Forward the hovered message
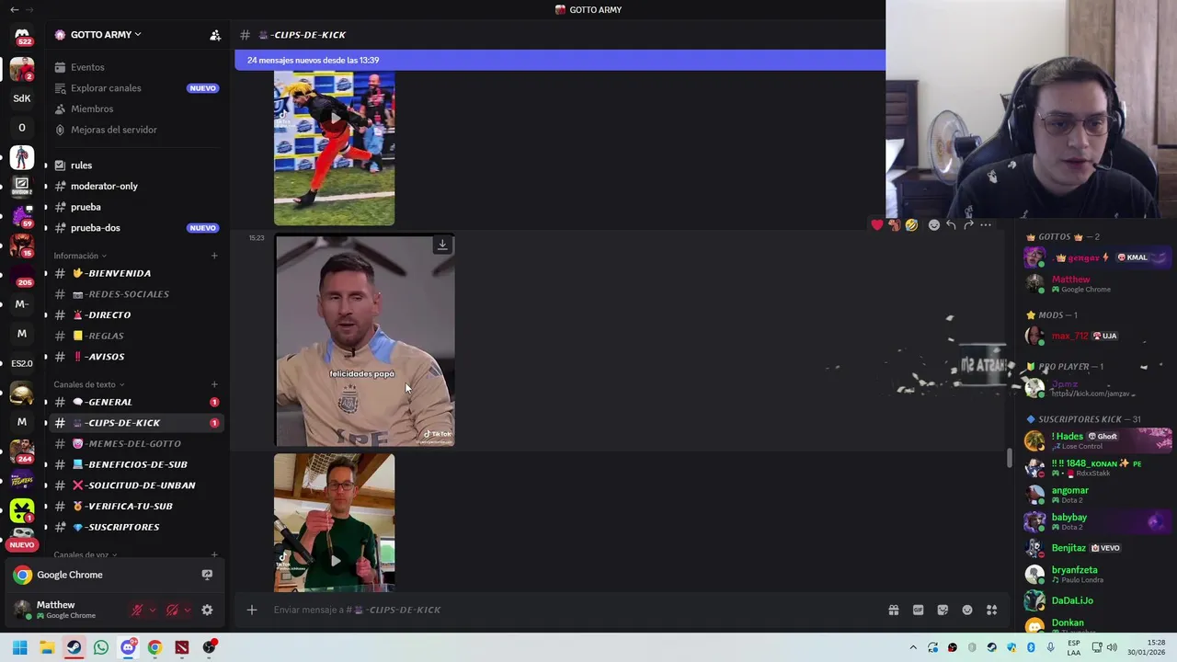The image size is (1177, 662). point(968,224)
